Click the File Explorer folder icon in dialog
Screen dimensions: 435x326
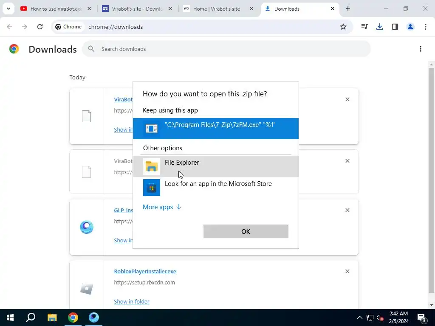pyautogui.click(x=152, y=166)
